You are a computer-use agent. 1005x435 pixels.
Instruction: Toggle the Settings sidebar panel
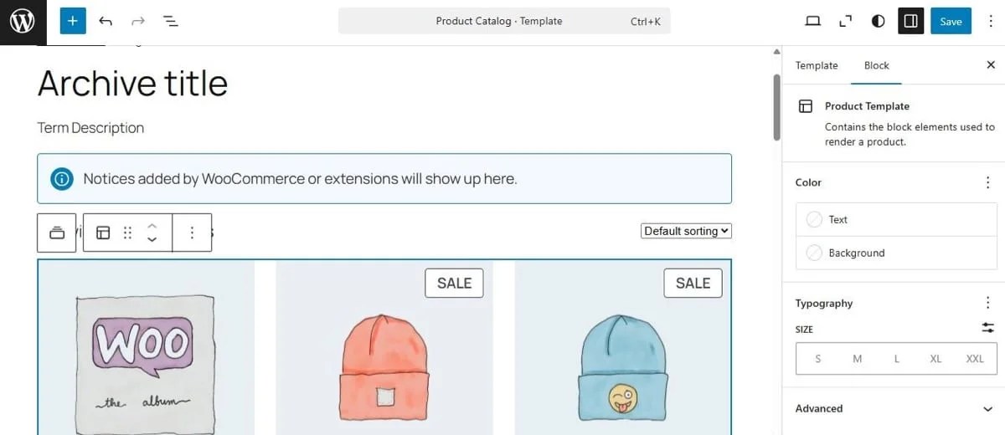tap(910, 22)
